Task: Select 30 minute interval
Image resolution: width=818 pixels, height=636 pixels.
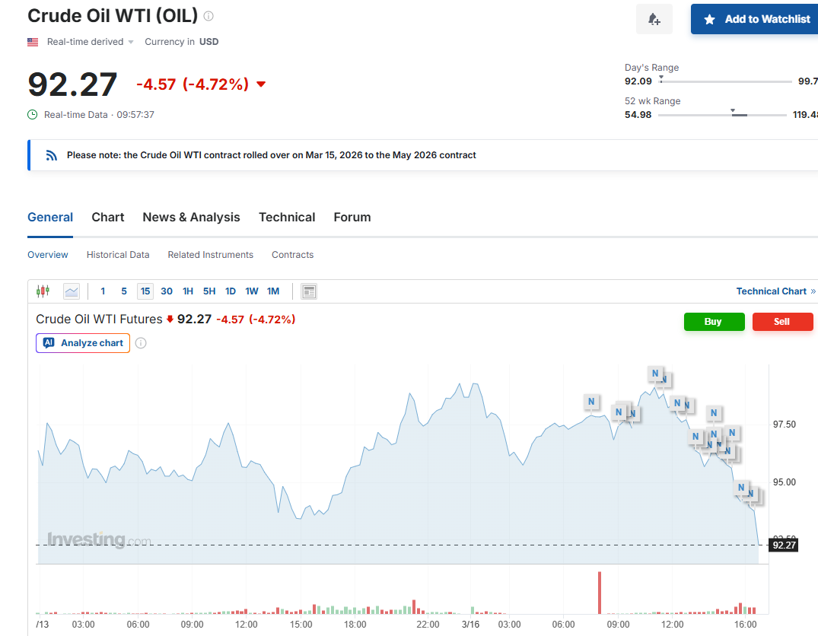Action: coord(167,291)
